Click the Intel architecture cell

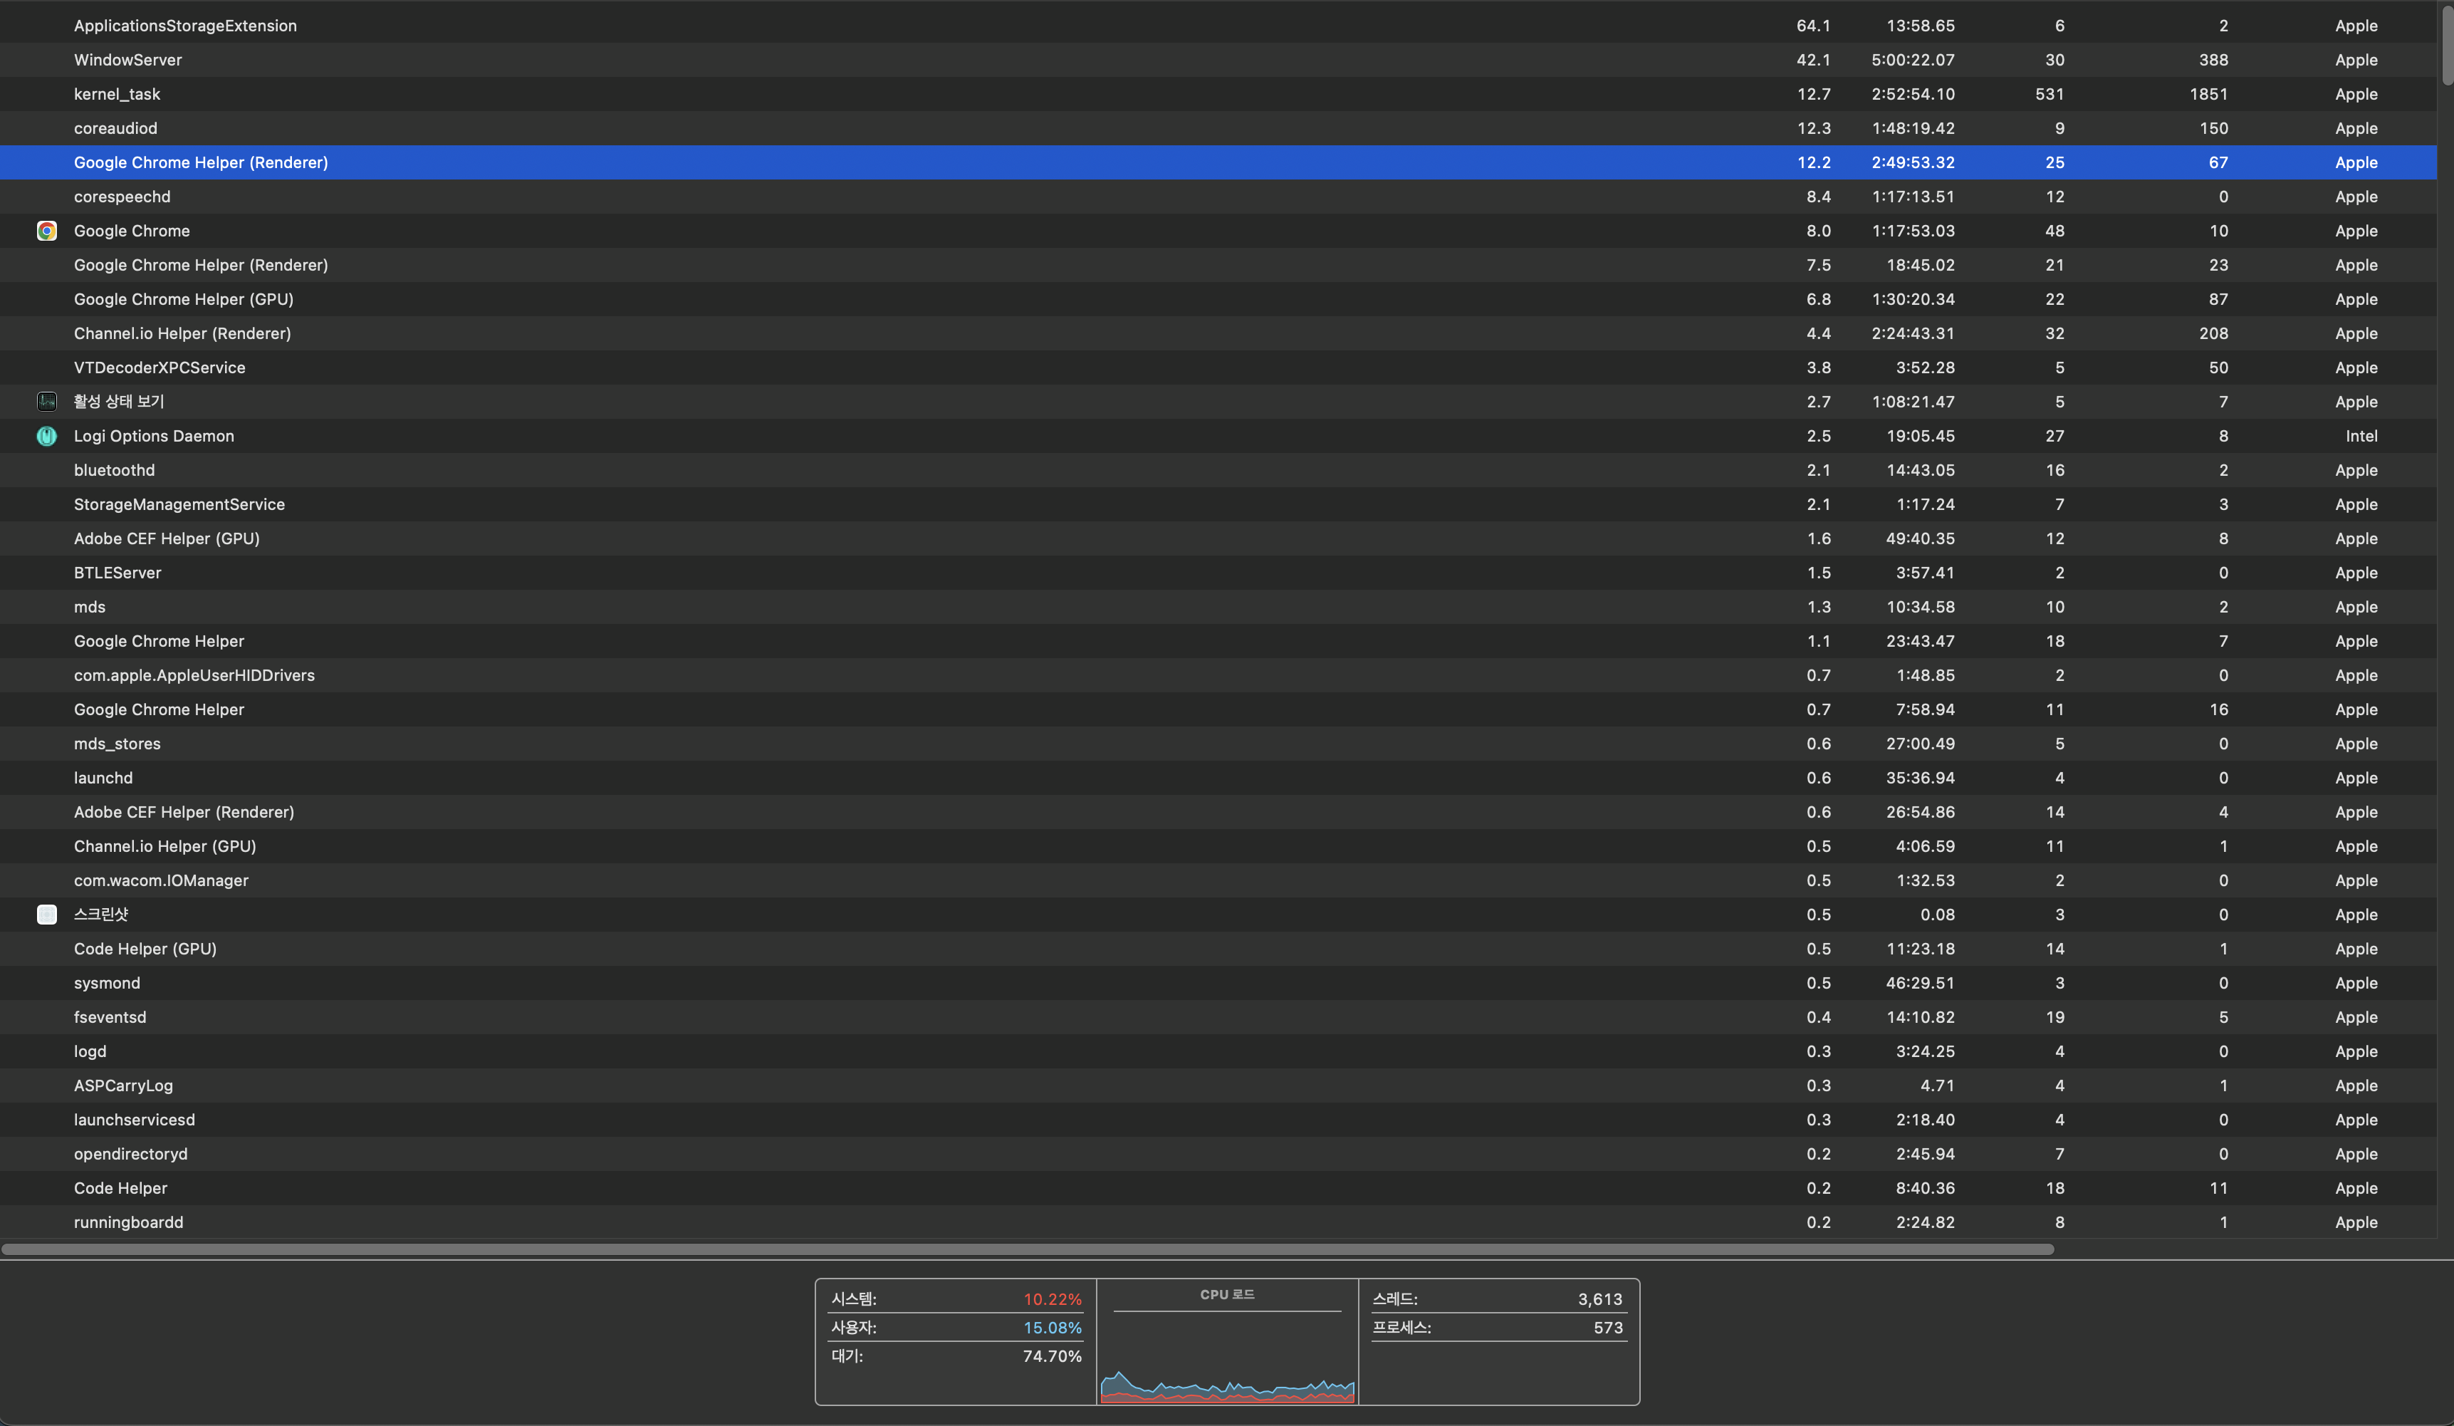click(2361, 437)
